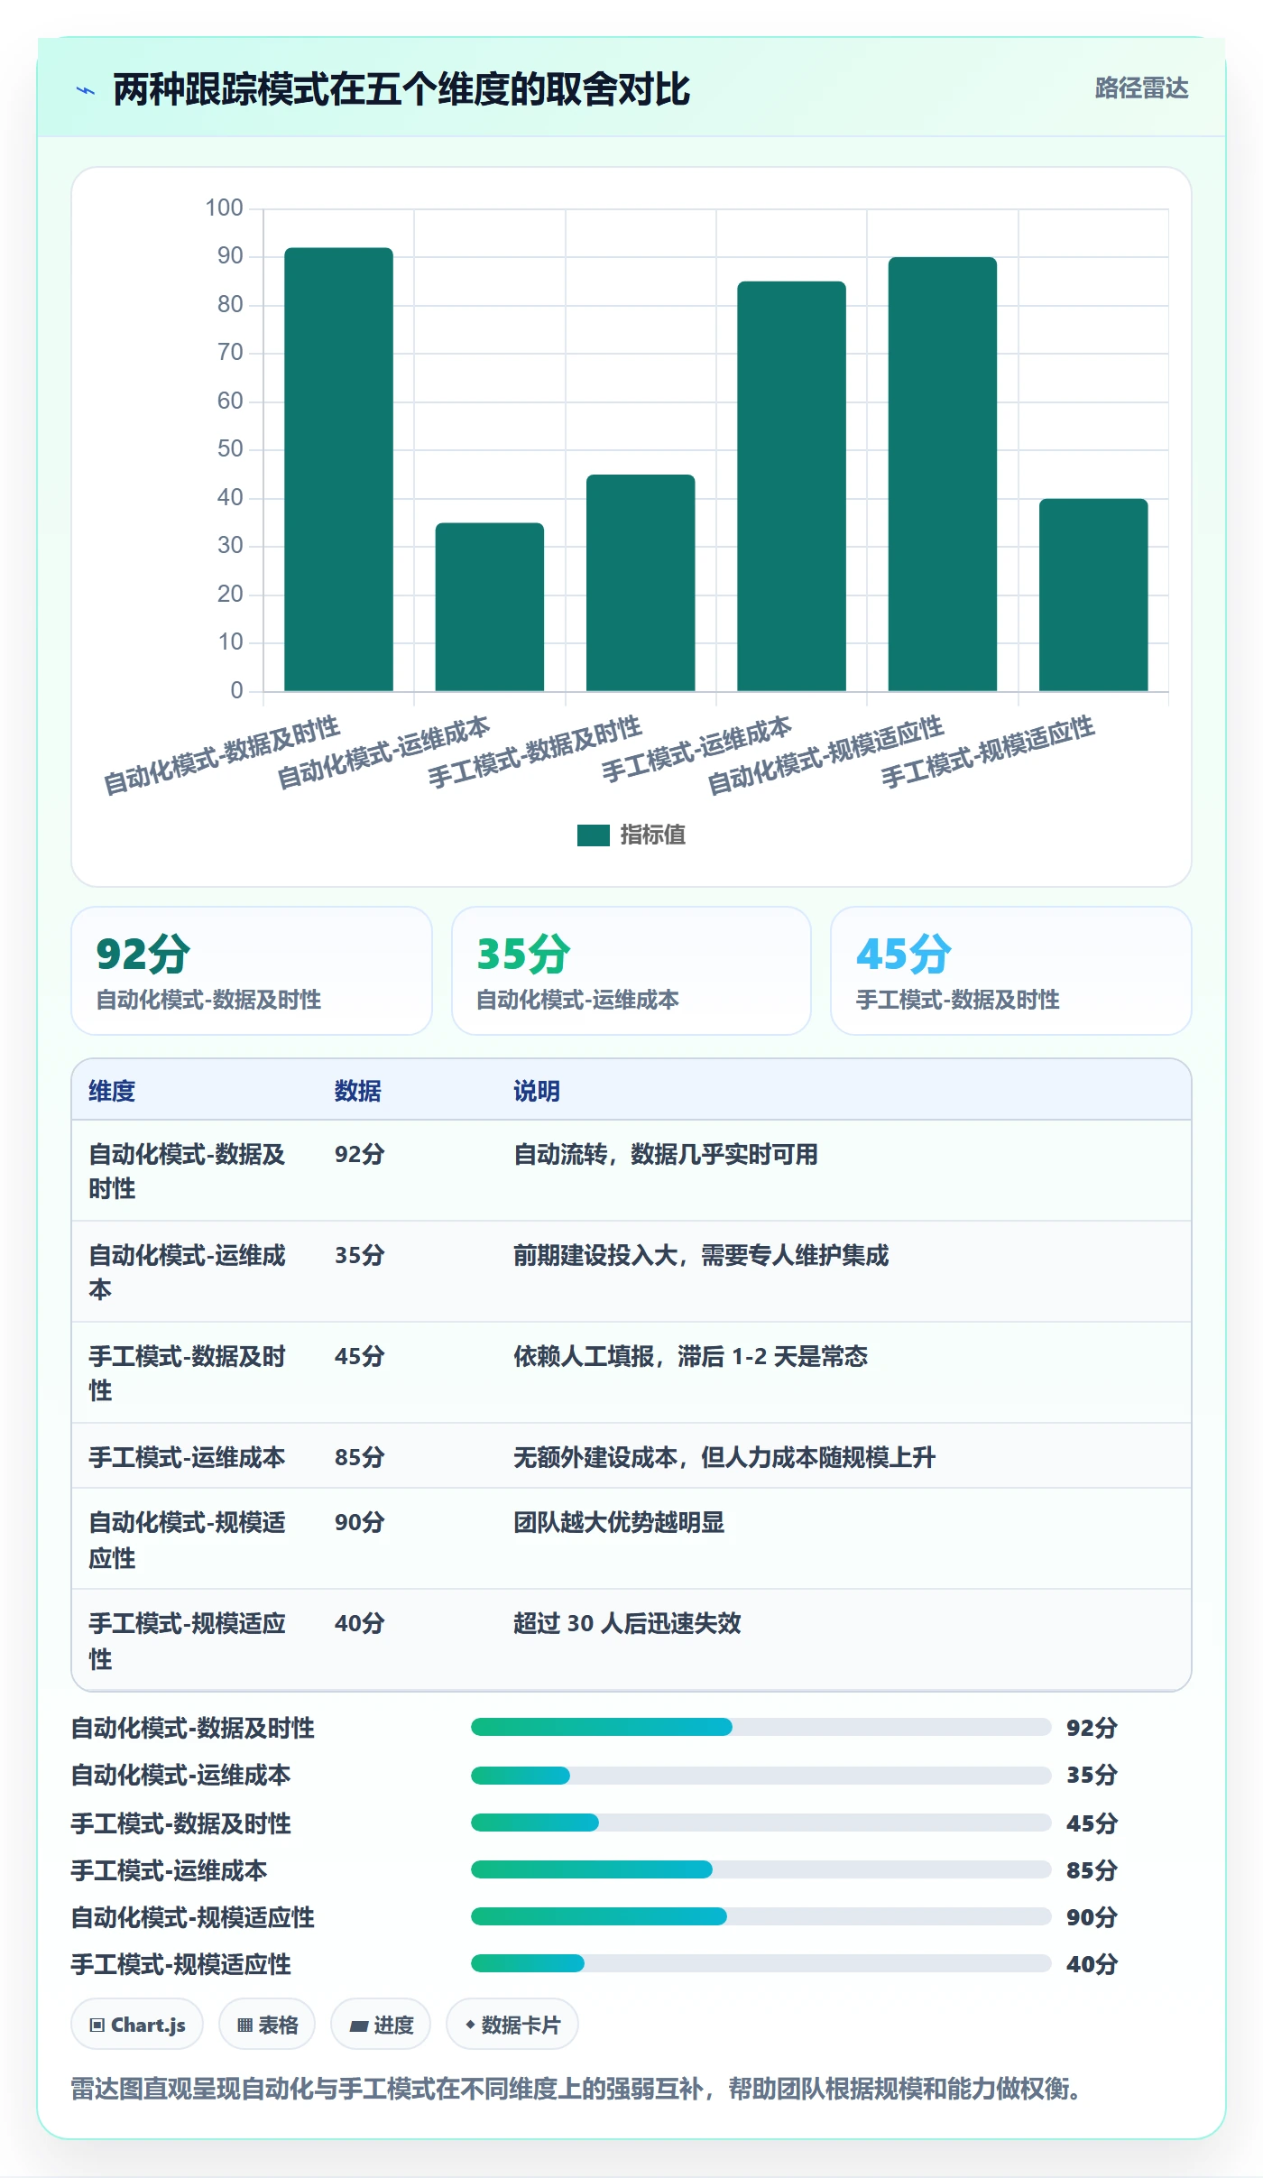Click table cell 依赖人工填报，滞后 1-2 天是常态
The height and width of the screenshot is (2178, 1263).
[690, 1356]
